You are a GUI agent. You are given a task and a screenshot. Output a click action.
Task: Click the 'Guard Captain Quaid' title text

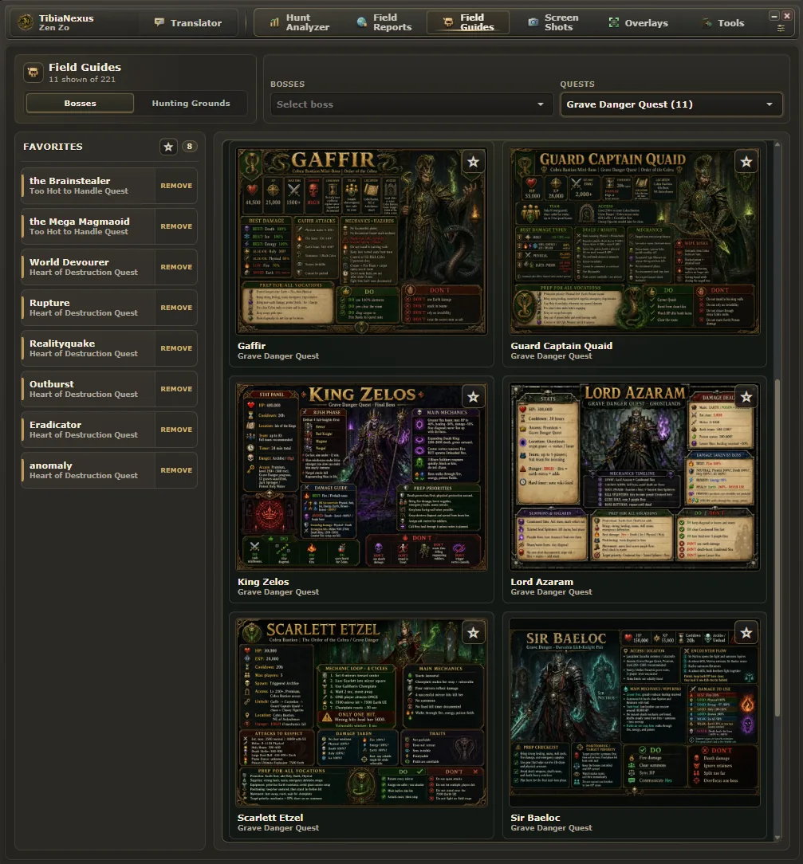[x=561, y=346]
